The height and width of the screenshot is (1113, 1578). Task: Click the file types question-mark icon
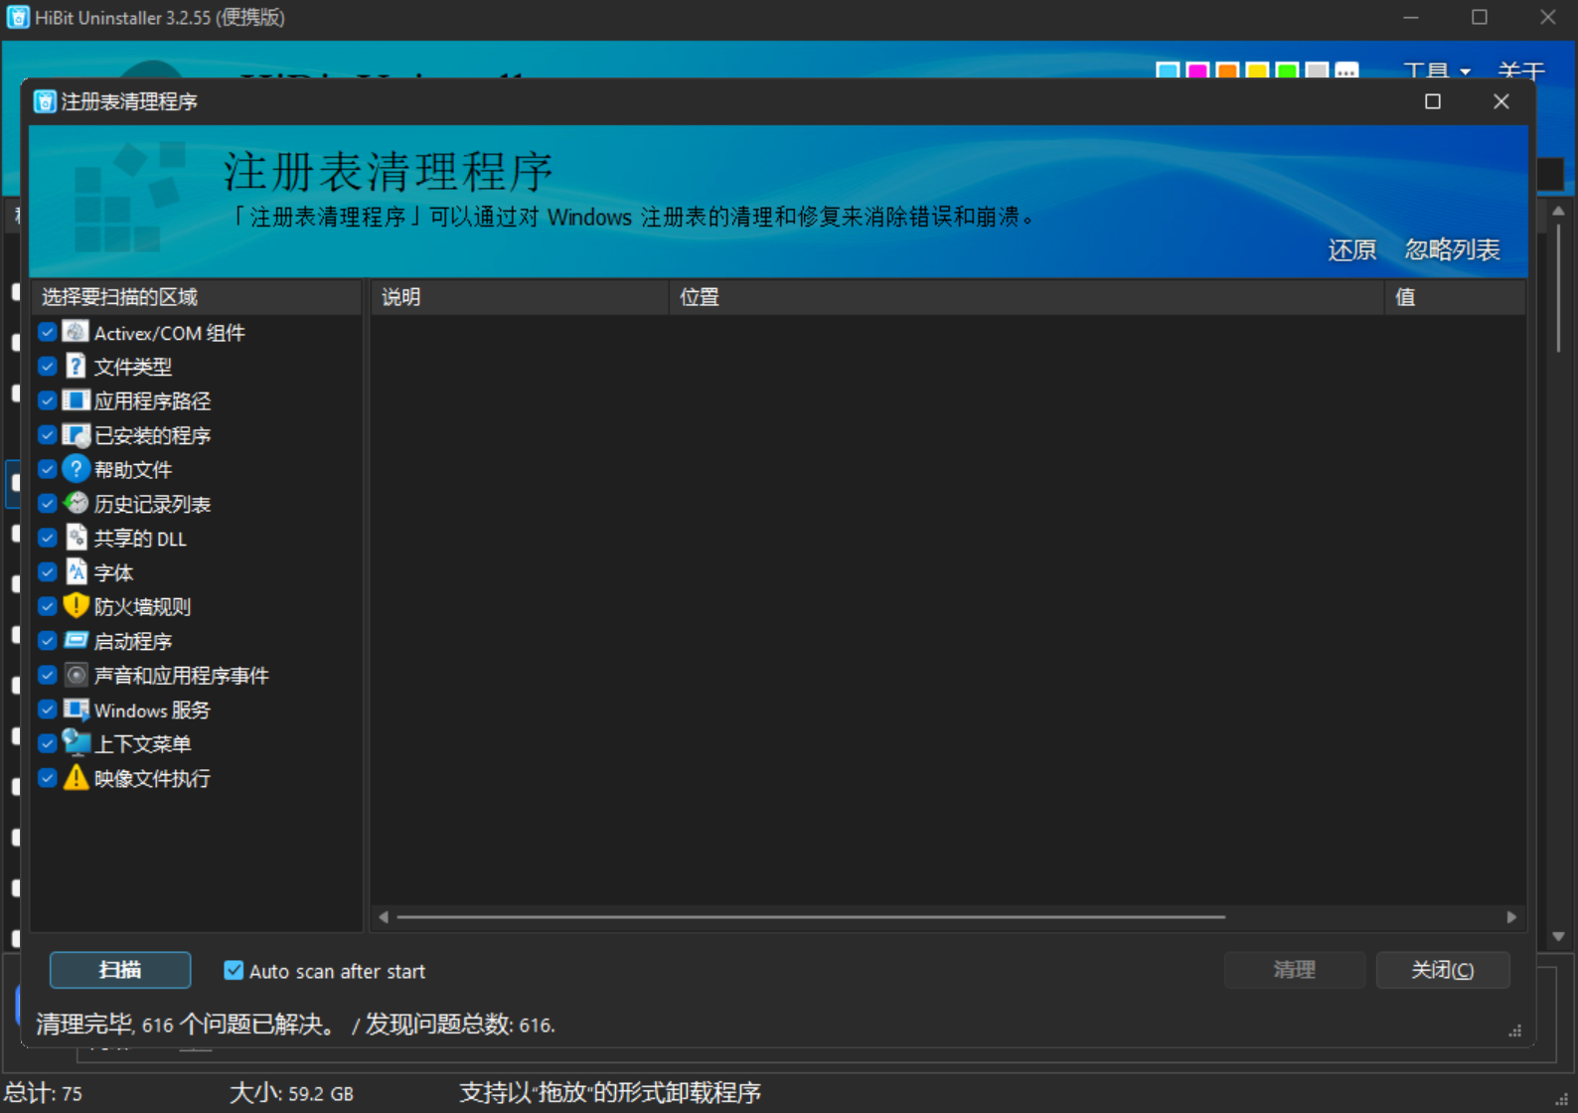tap(76, 366)
